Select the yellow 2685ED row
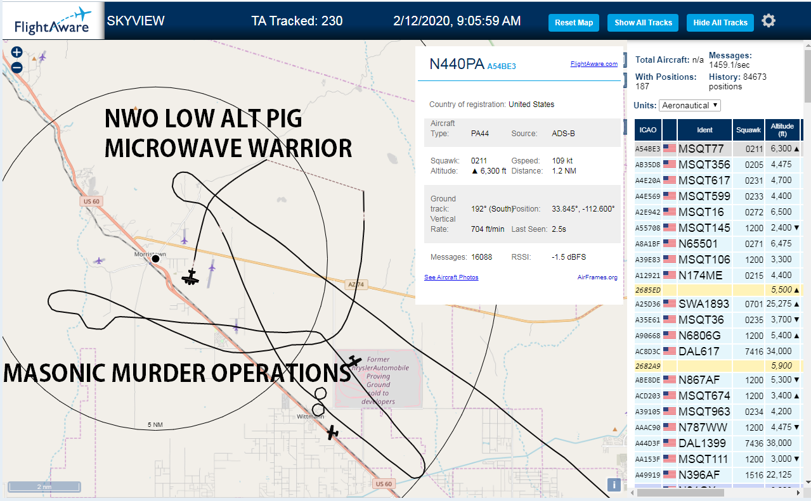 click(x=720, y=289)
